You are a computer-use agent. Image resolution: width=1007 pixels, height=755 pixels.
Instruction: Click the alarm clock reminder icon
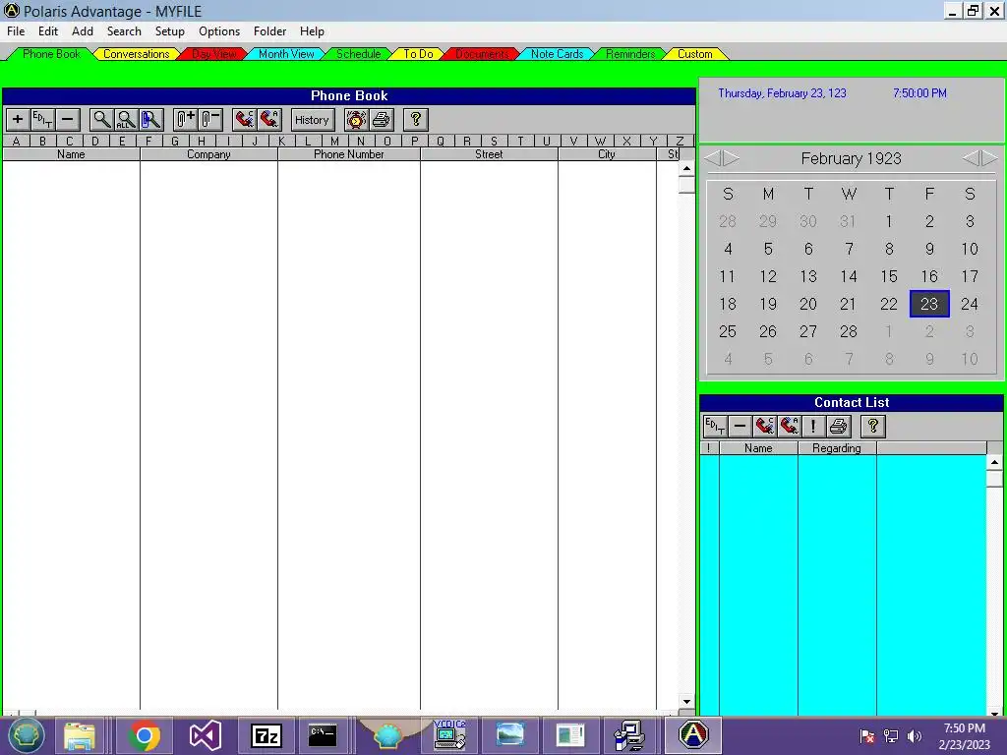(x=356, y=119)
